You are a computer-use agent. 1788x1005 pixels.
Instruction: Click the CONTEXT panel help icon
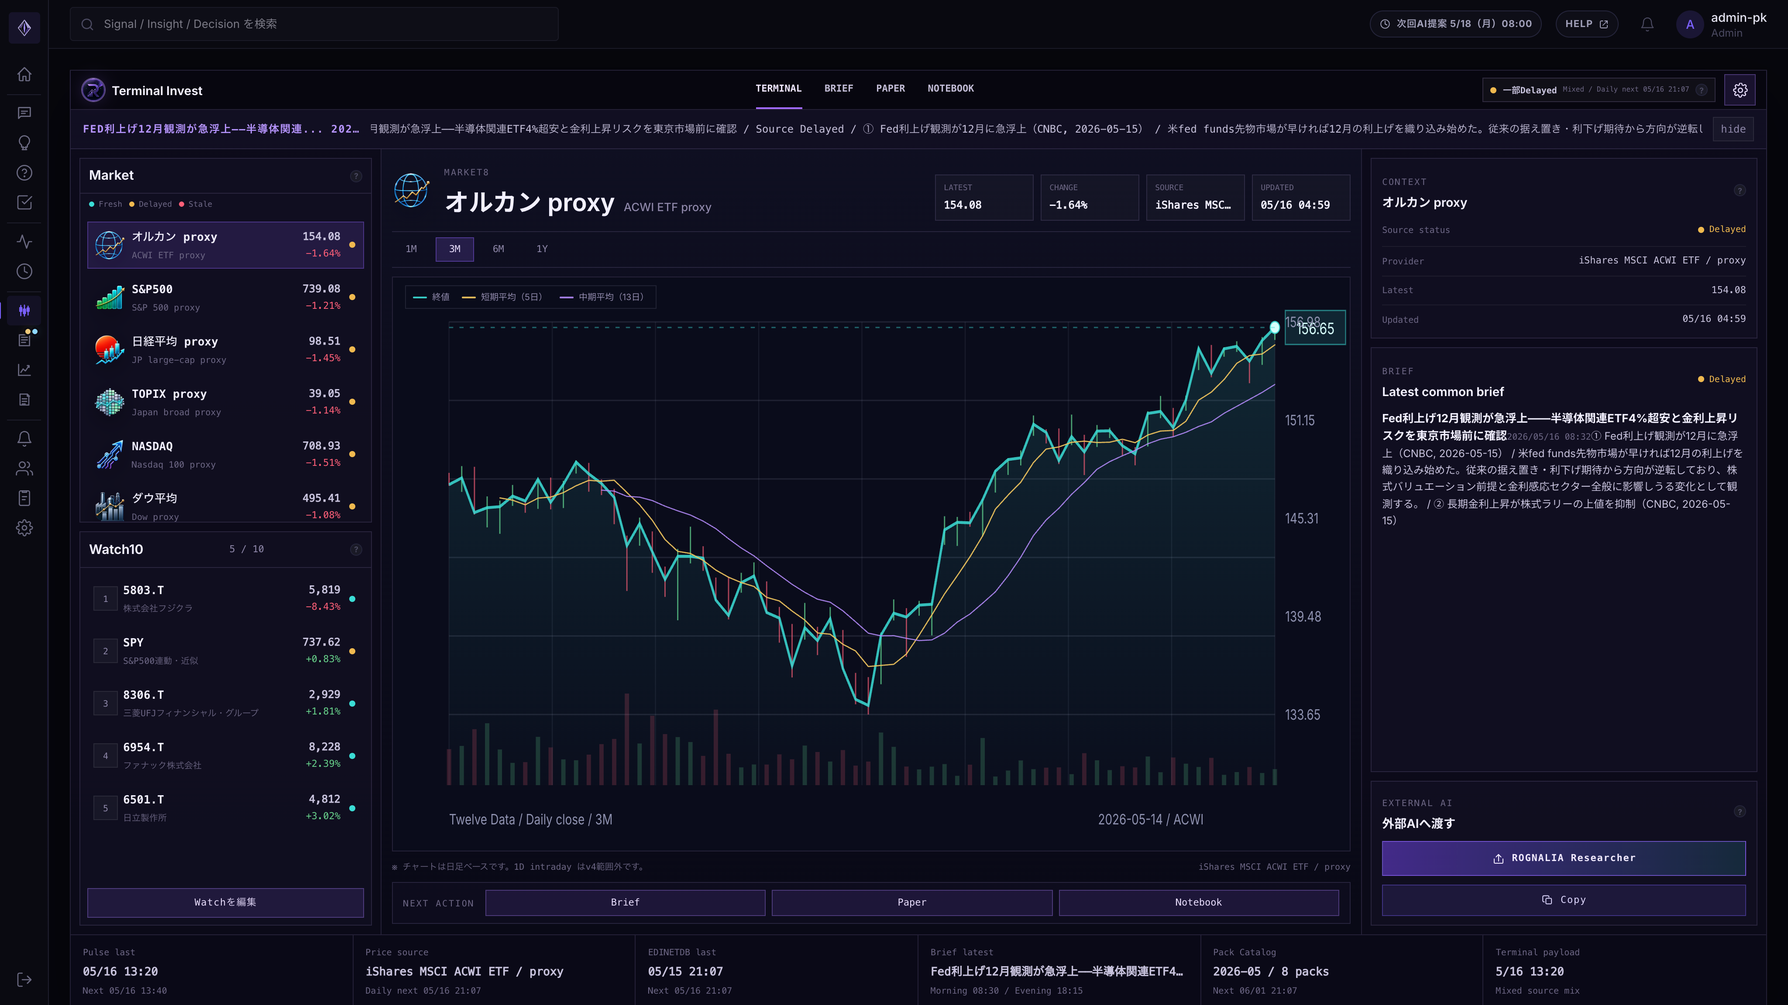point(1740,191)
